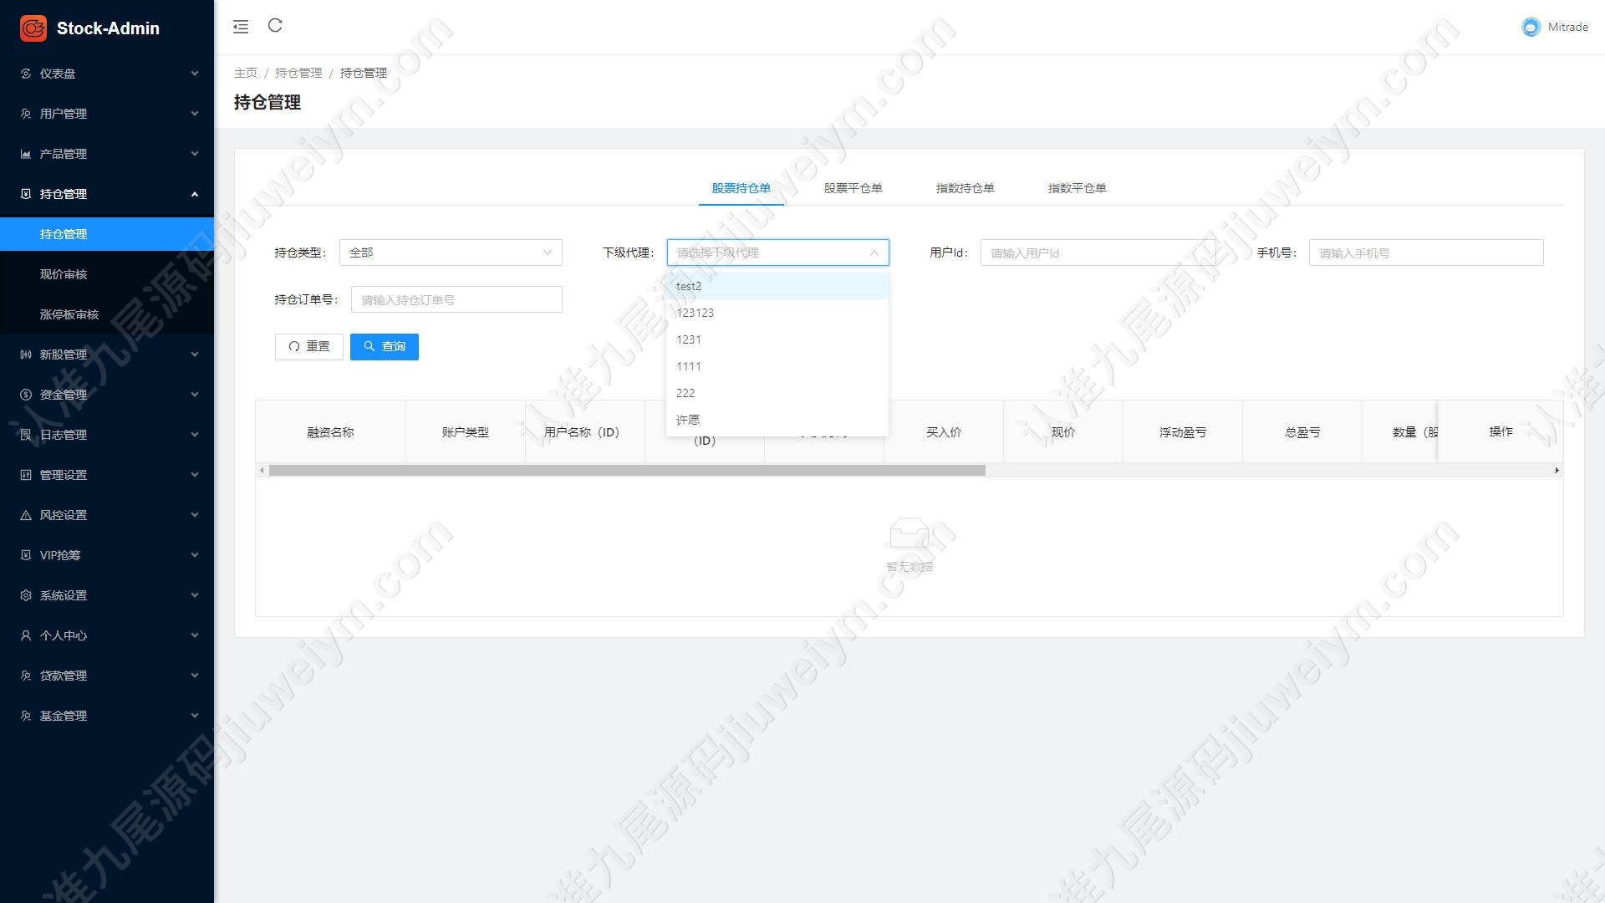
Task: Collapse the sidebar menu toggle icon
Action: tap(241, 27)
